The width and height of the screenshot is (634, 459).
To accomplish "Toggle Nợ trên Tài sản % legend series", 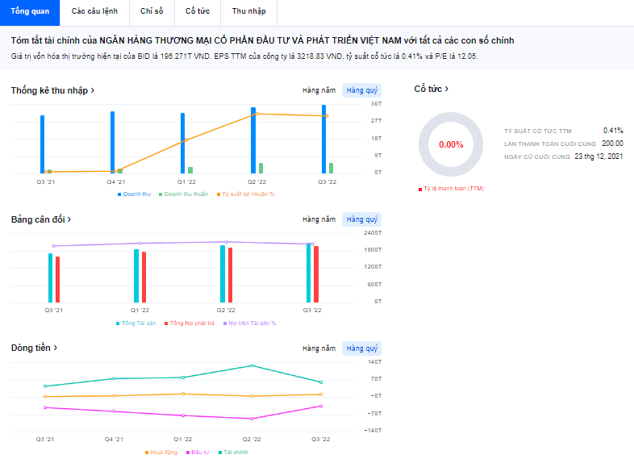I will point(249,323).
